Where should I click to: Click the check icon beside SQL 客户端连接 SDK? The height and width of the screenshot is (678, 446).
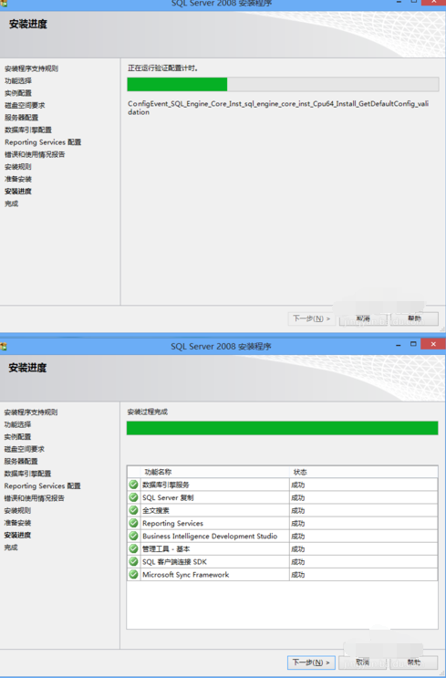(x=133, y=562)
